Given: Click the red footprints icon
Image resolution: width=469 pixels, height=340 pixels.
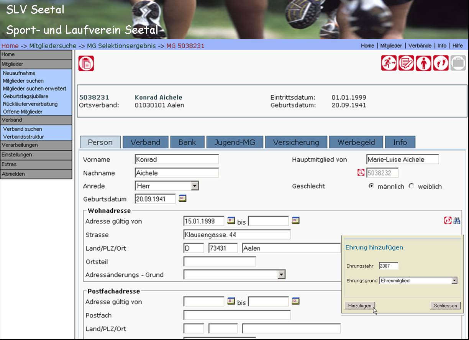Looking at the screenshot, I should tap(441, 63).
